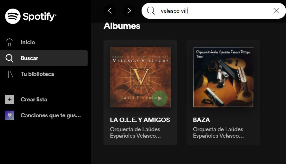Click the search icon beside Buscar
Screen dimensions: 286x164
pyautogui.click(x=9, y=58)
